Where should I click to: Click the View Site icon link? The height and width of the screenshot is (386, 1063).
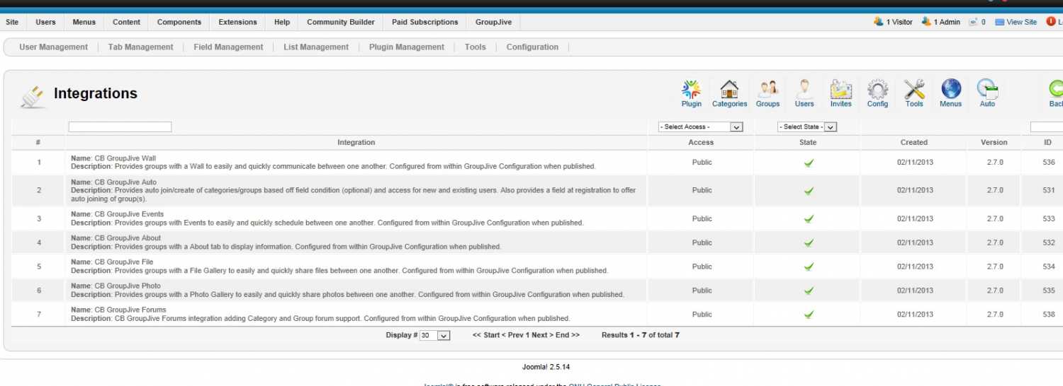pyautogui.click(x=1000, y=22)
